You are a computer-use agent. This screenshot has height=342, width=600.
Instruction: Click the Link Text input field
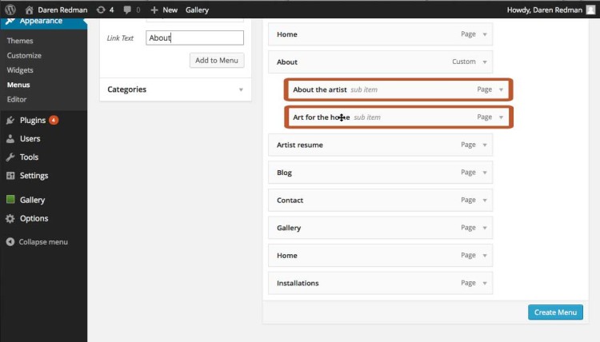click(194, 38)
